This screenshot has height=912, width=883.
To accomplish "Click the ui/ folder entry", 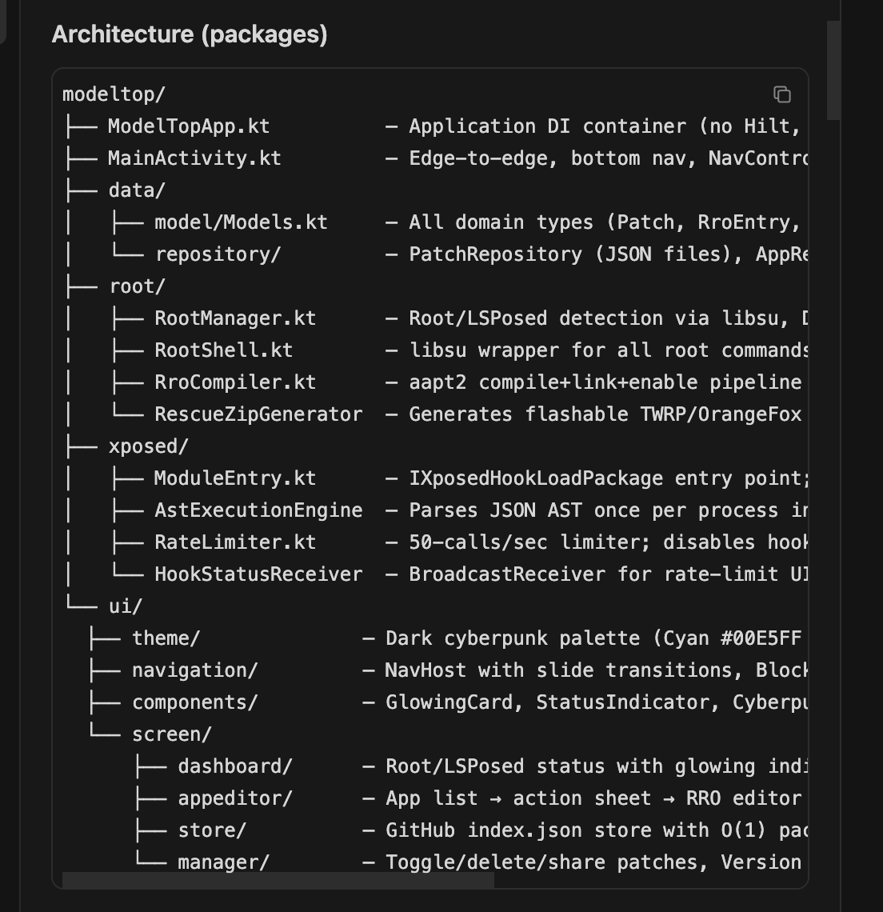I will coord(125,606).
